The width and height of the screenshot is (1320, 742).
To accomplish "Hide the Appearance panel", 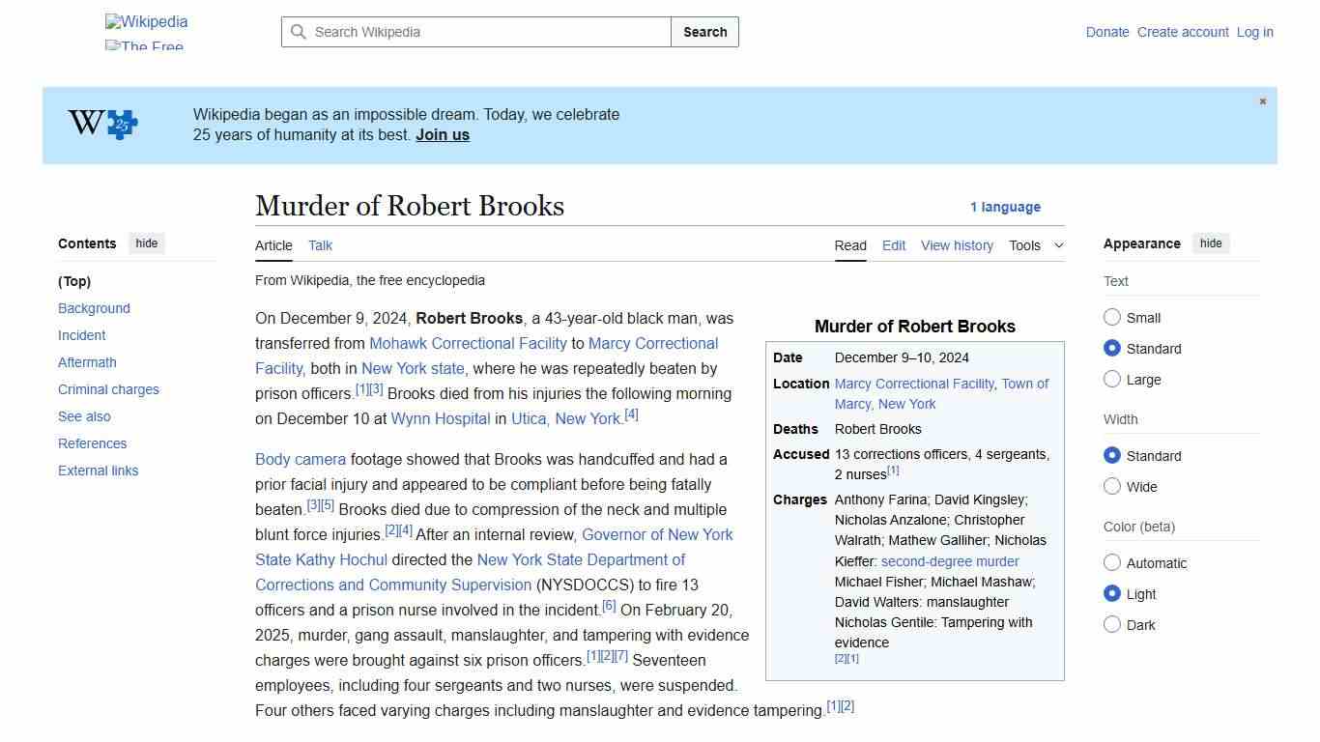I will click(1211, 243).
